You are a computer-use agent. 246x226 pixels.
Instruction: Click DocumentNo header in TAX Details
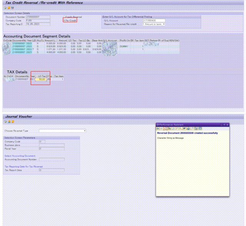tap(22, 76)
